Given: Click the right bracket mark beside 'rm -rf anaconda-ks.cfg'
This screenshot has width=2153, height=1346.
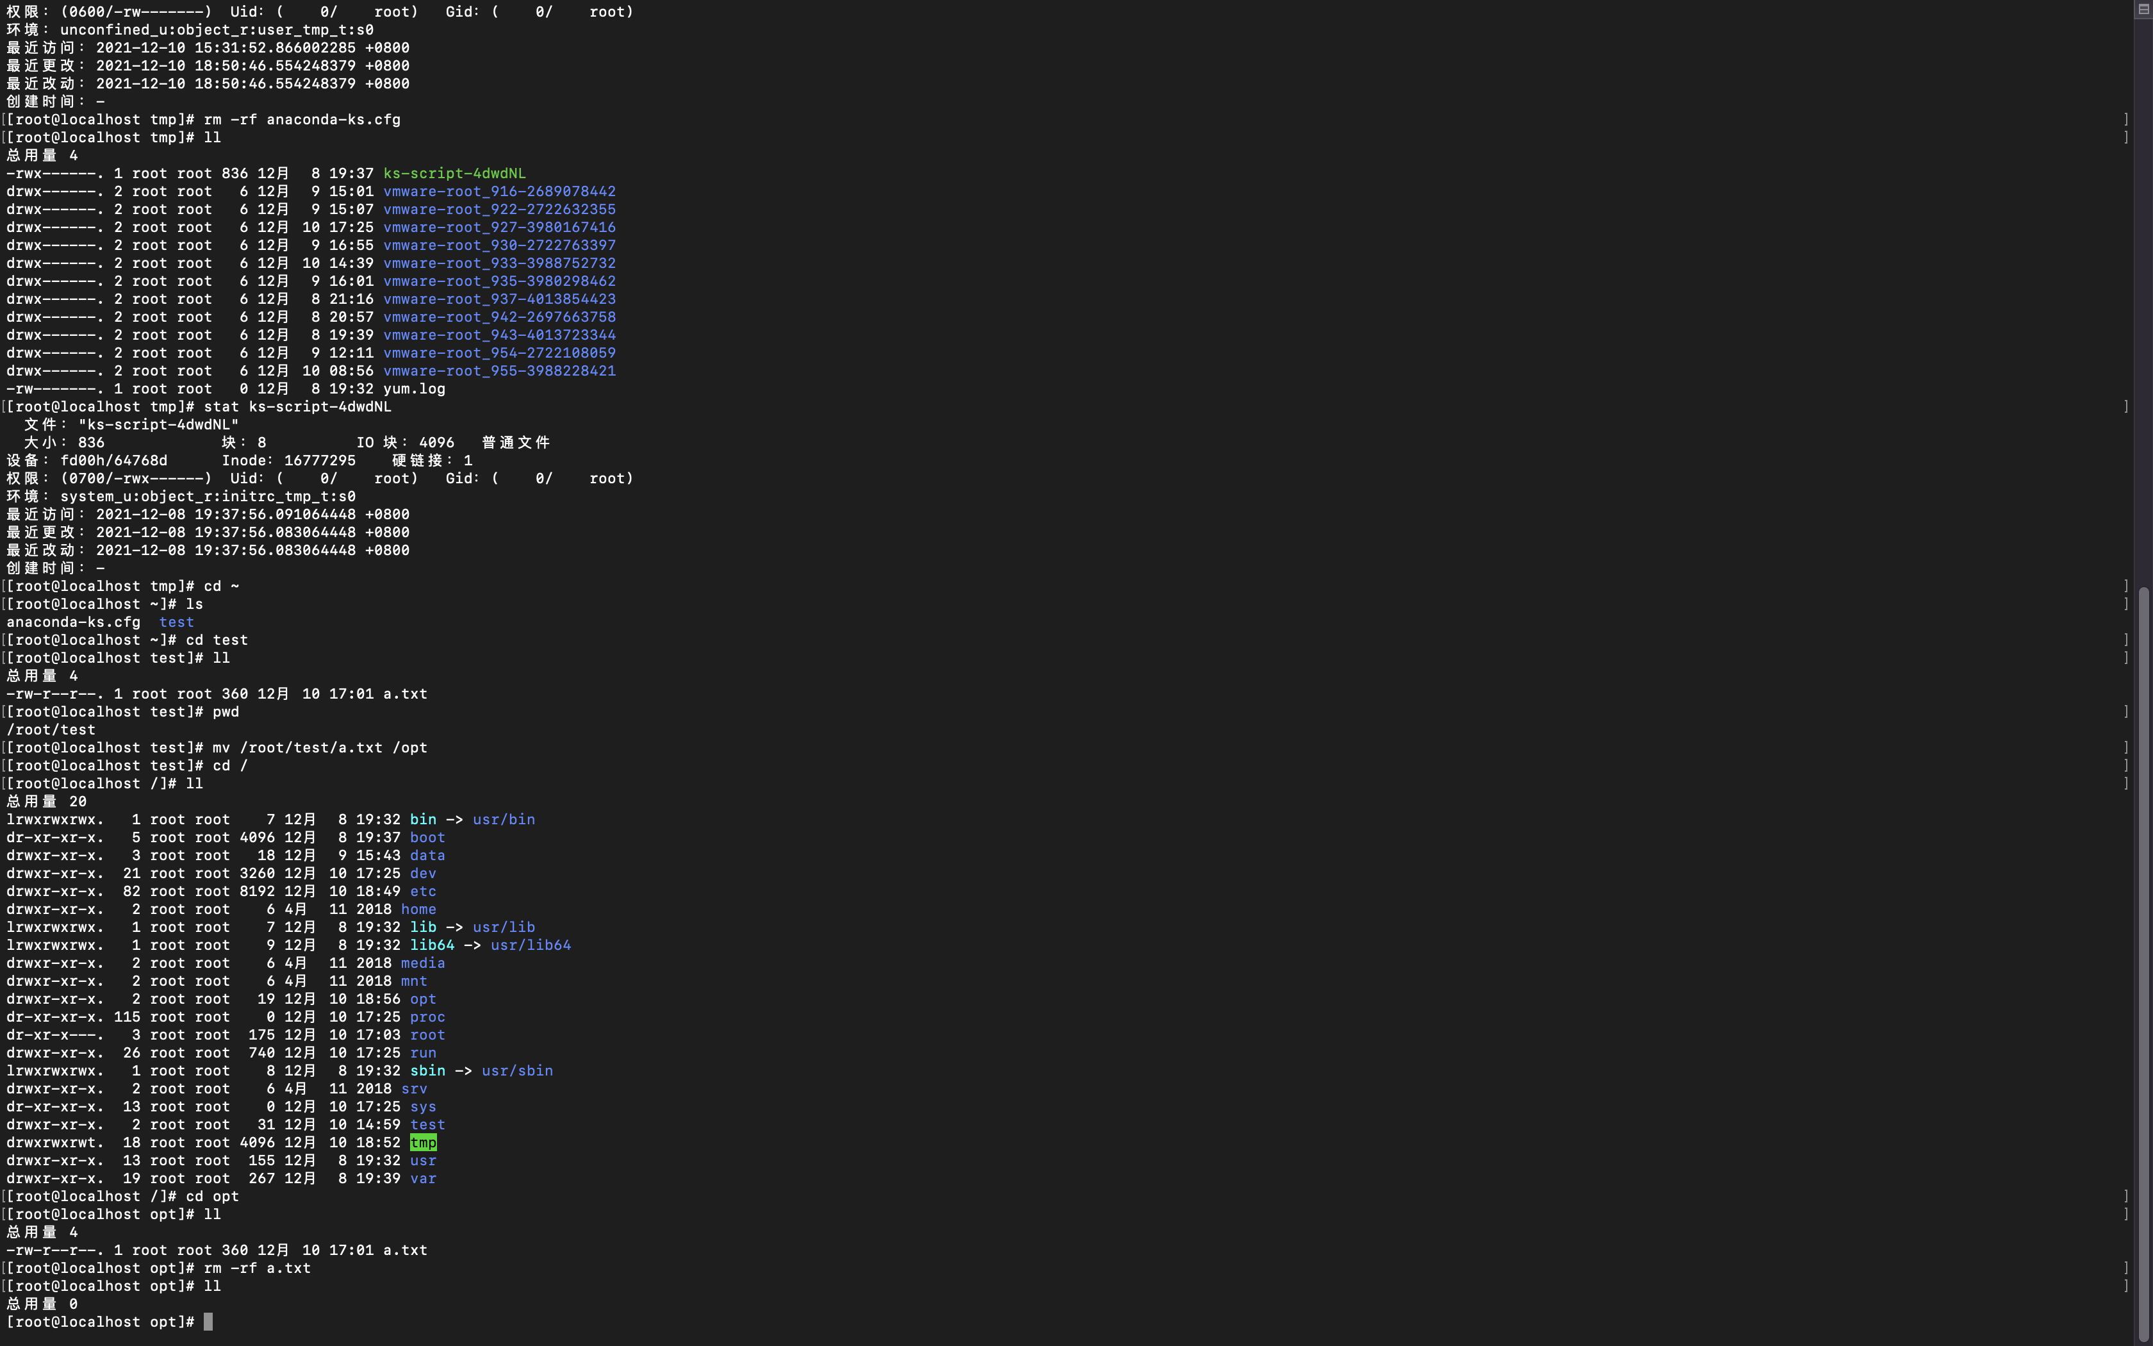Looking at the screenshot, I should coord(2126,119).
